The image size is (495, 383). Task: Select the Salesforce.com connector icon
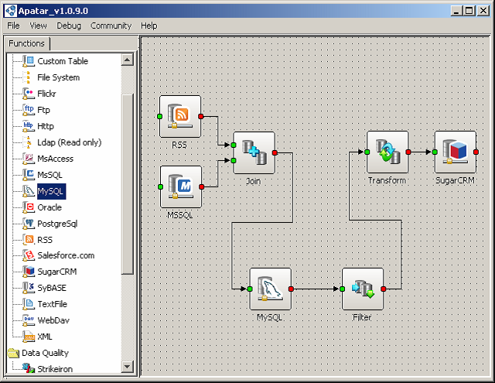(29, 255)
